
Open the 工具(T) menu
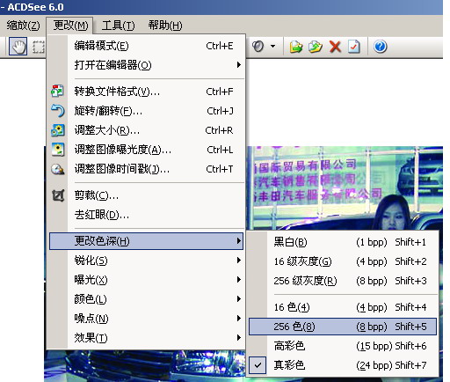[x=118, y=26]
